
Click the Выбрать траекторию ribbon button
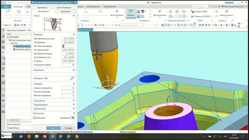tap(131, 14)
